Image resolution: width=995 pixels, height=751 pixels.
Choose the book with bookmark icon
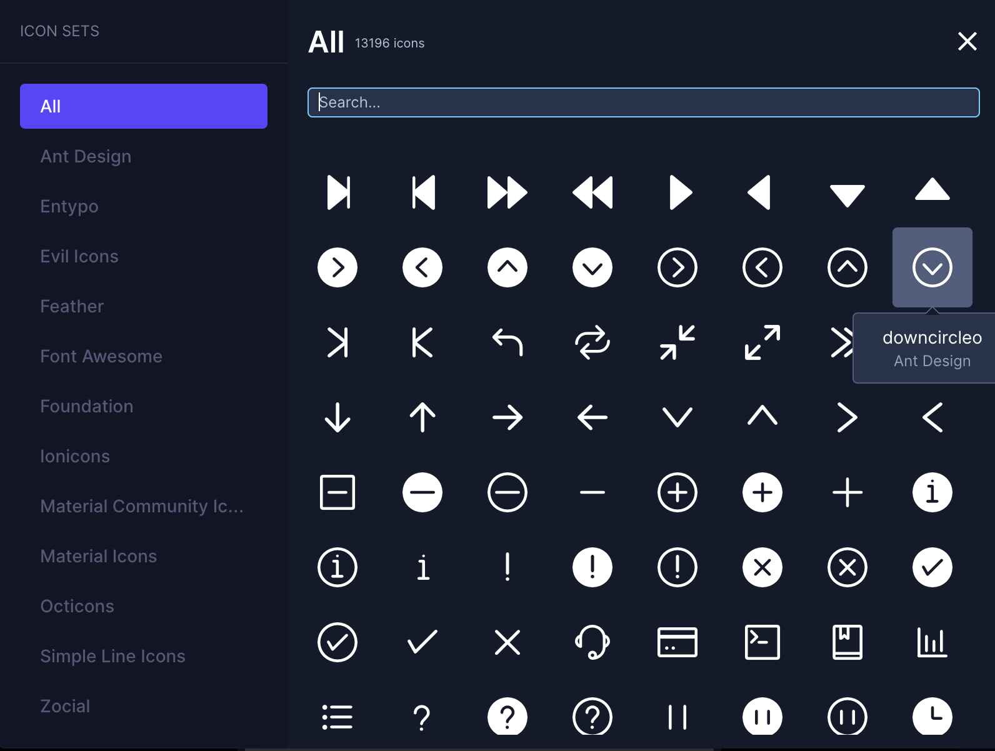point(847,642)
